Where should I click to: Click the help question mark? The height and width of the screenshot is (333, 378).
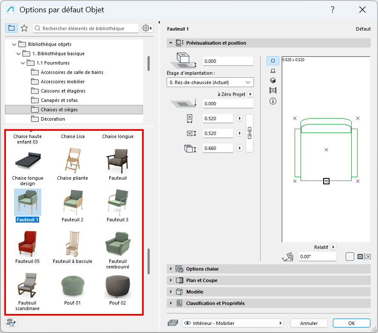(x=333, y=10)
